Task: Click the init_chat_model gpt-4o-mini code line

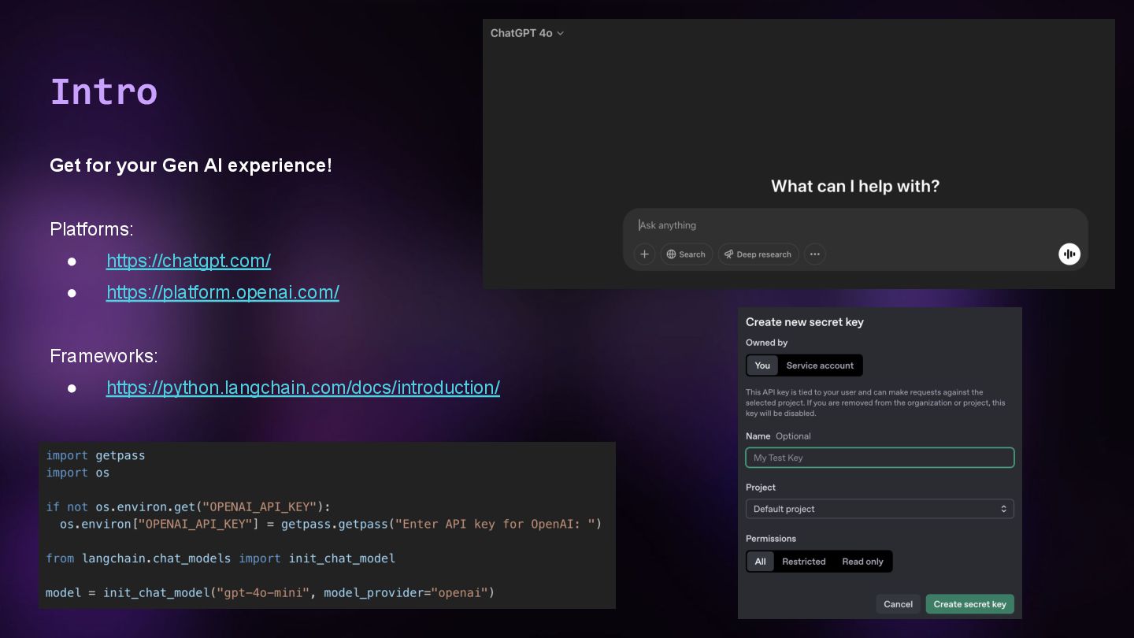Action: point(270,592)
